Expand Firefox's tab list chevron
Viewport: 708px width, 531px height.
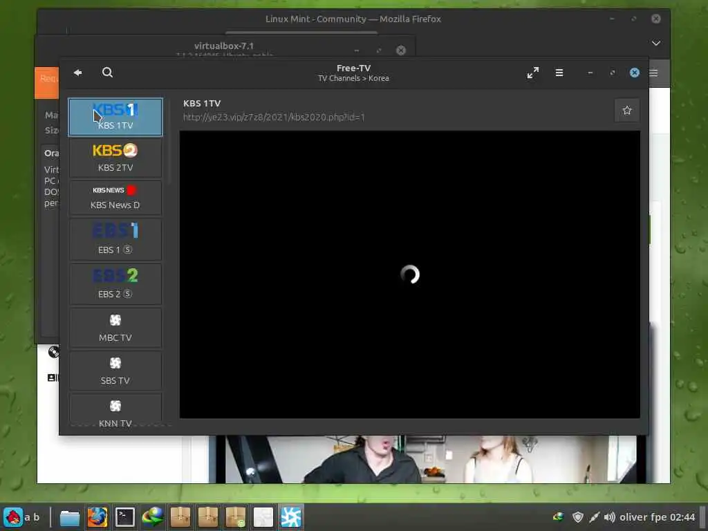656,44
